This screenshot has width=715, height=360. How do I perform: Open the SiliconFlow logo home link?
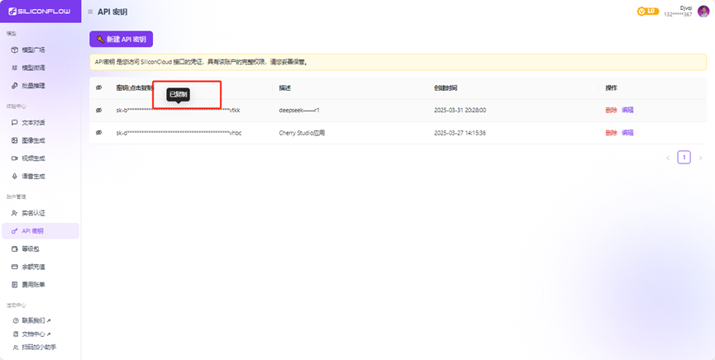coord(40,12)
